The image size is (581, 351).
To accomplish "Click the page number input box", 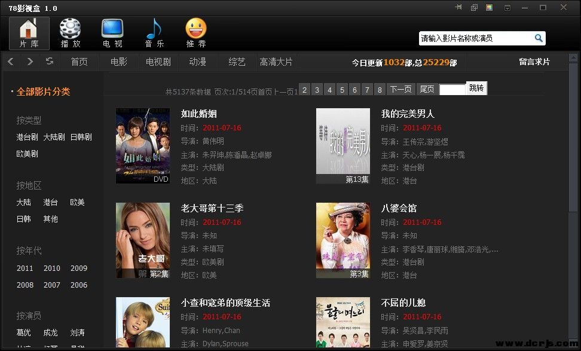I will 452,90.
